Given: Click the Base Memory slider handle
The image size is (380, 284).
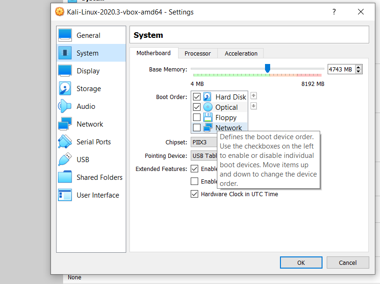Looking at the screenshot, I should tap(267, 68).
